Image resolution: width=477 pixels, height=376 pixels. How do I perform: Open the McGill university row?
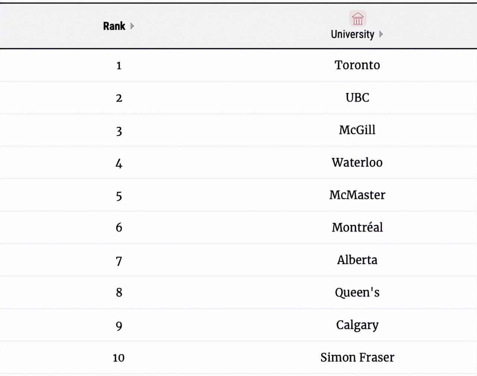tap(357, 130)
